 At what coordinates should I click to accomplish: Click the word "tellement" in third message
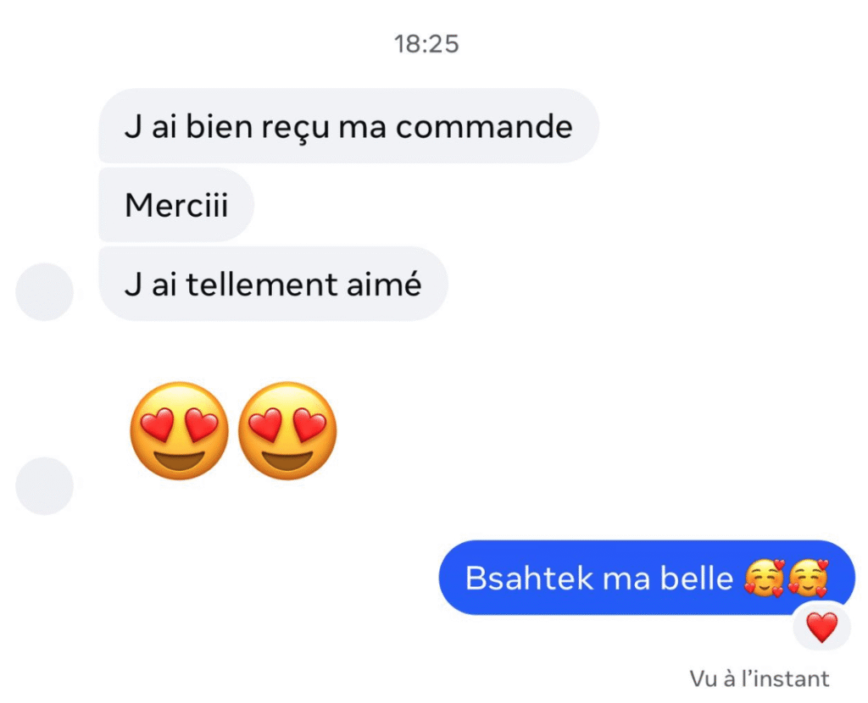(261, 284)
